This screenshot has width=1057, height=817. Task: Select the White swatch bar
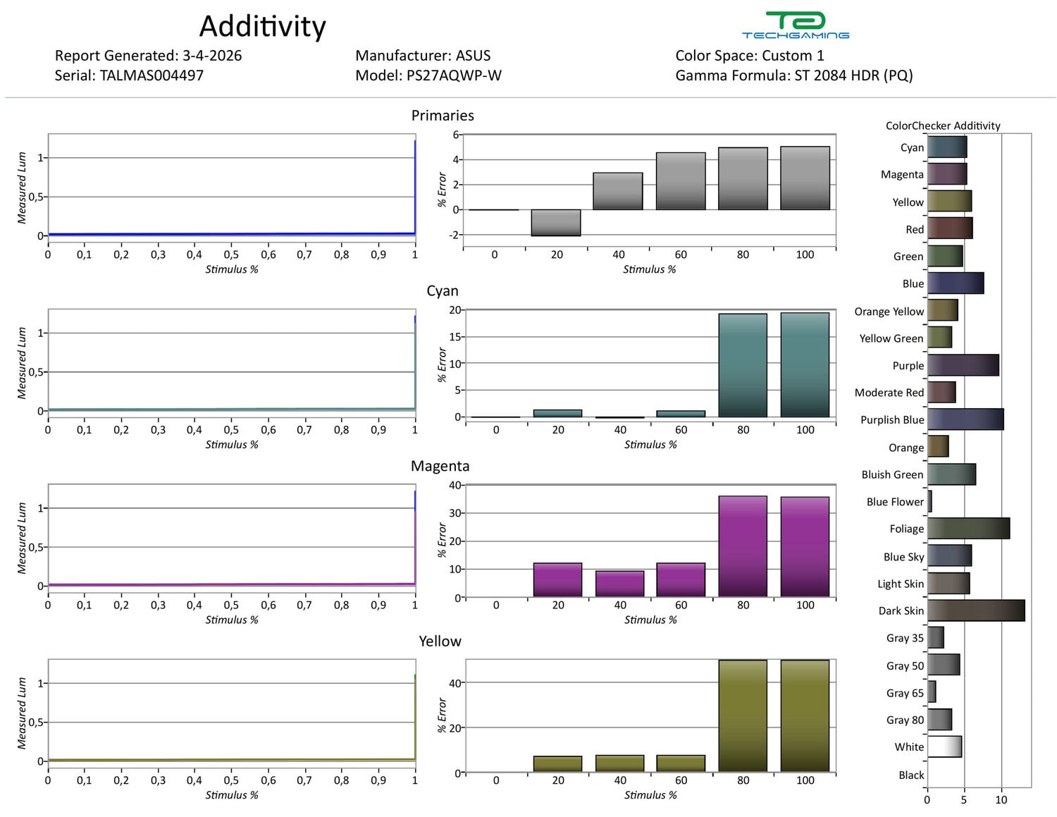[944, 747]
